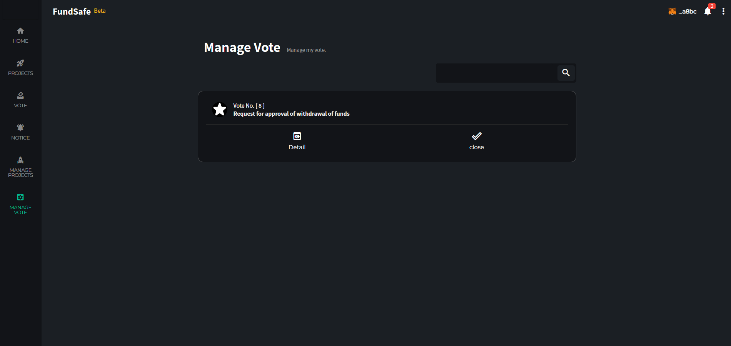Open the three-dot more options menu
Image resolution: width=731 pixels, height=346 pixels.
coord(723,12)
